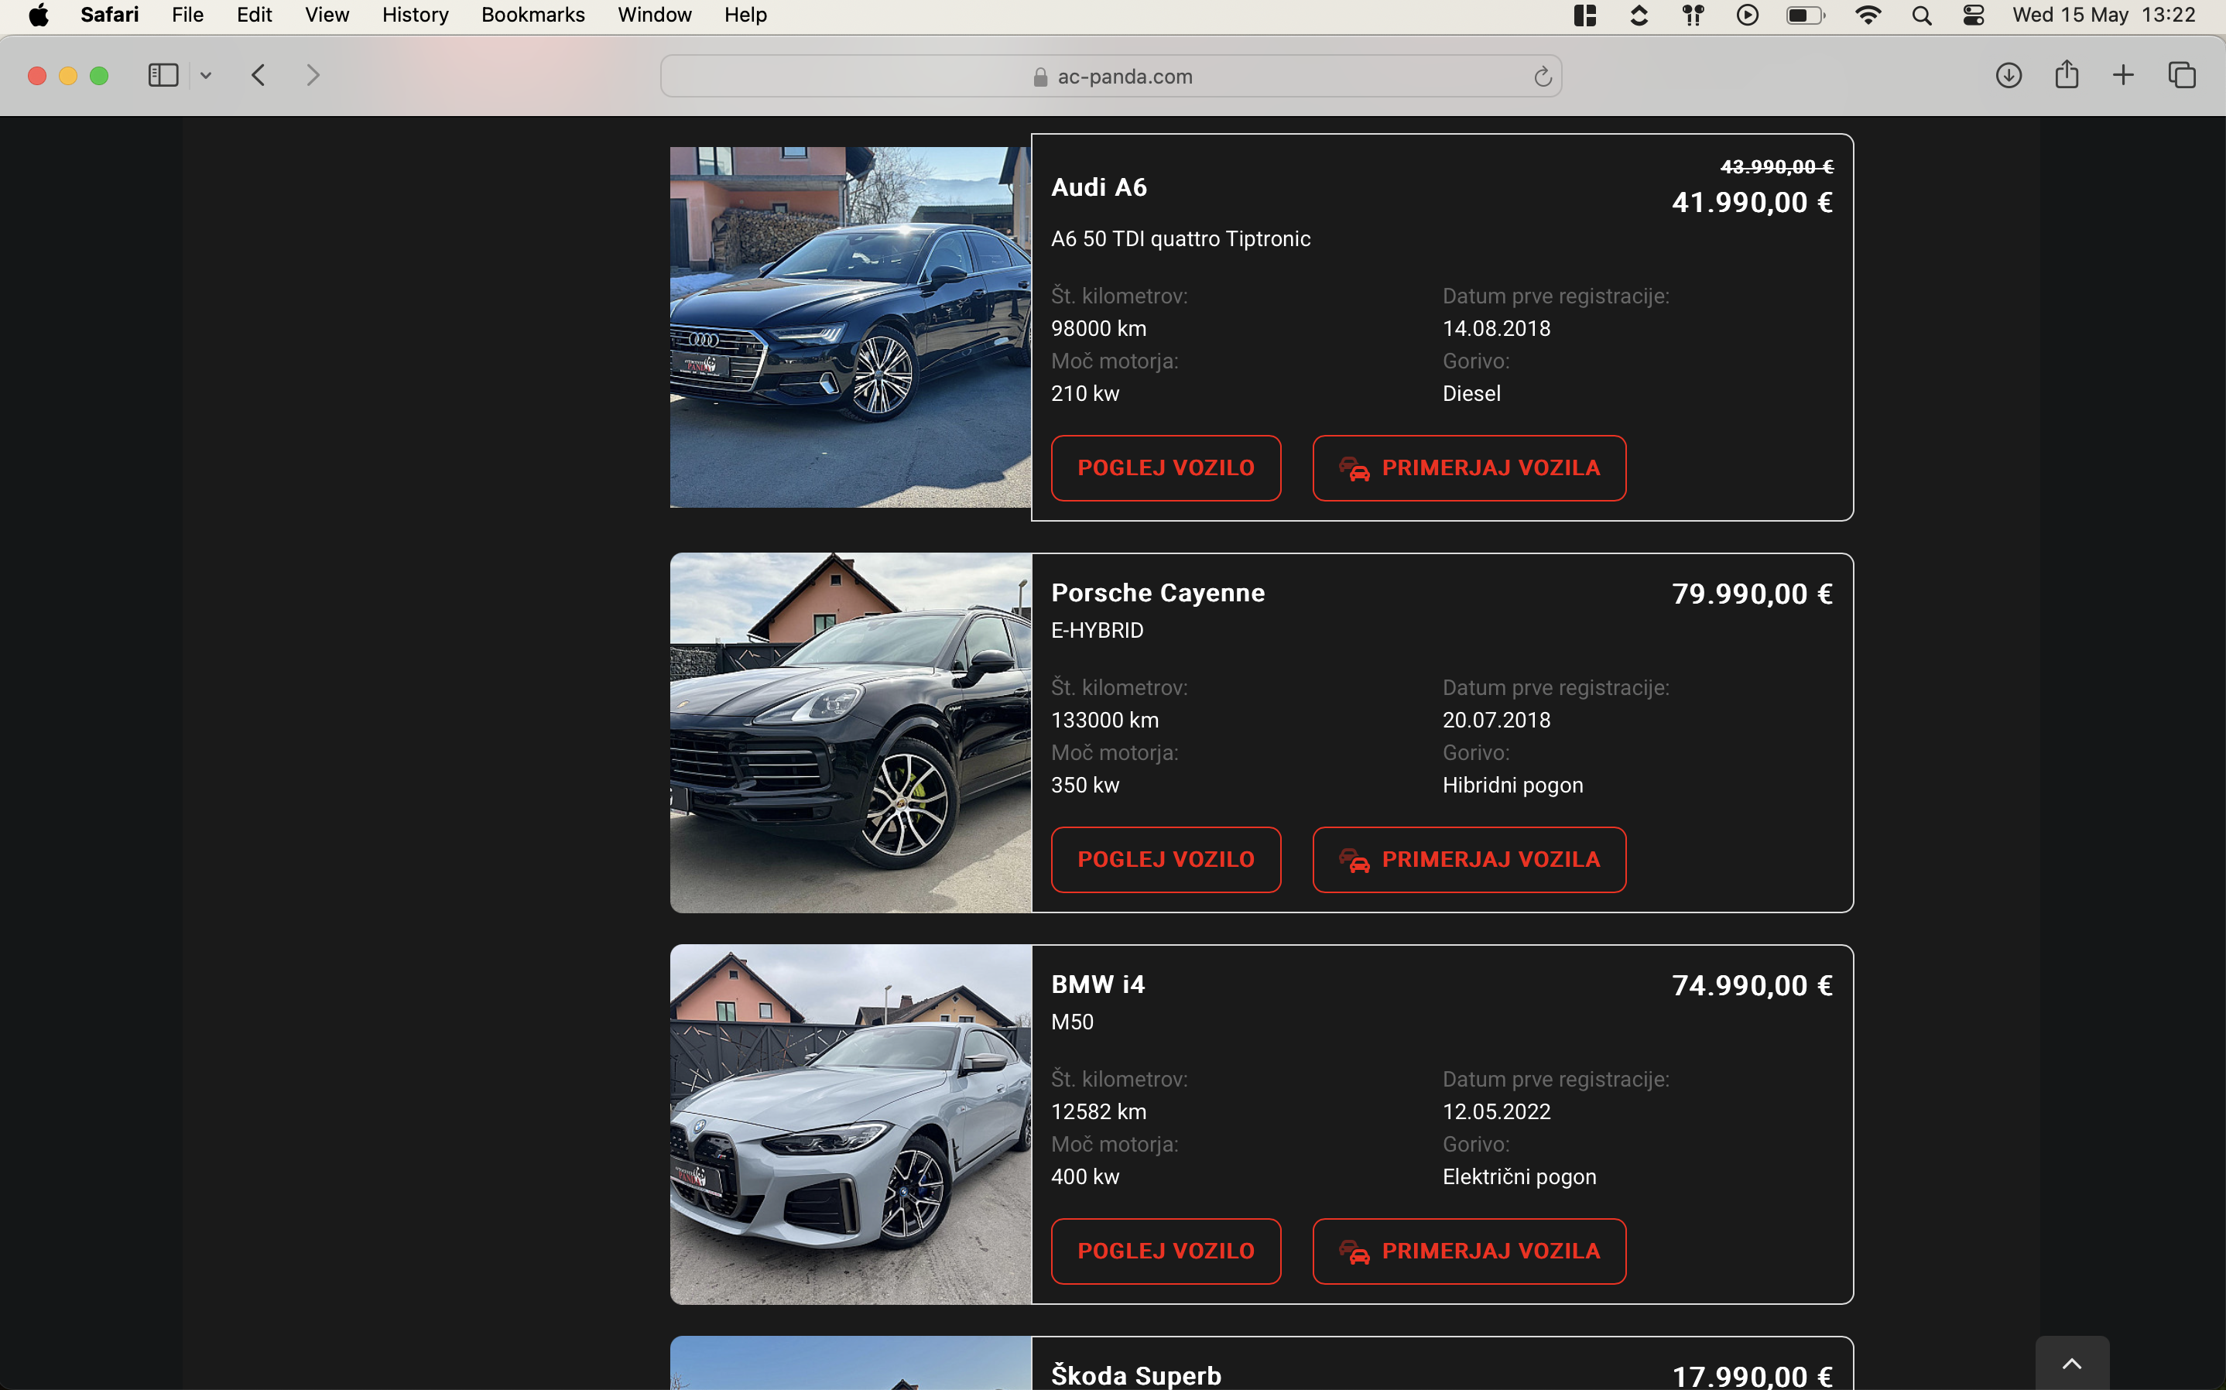Open the Porsche Cayenne photo
The image size is (2226, 1390).
[850, 733]
